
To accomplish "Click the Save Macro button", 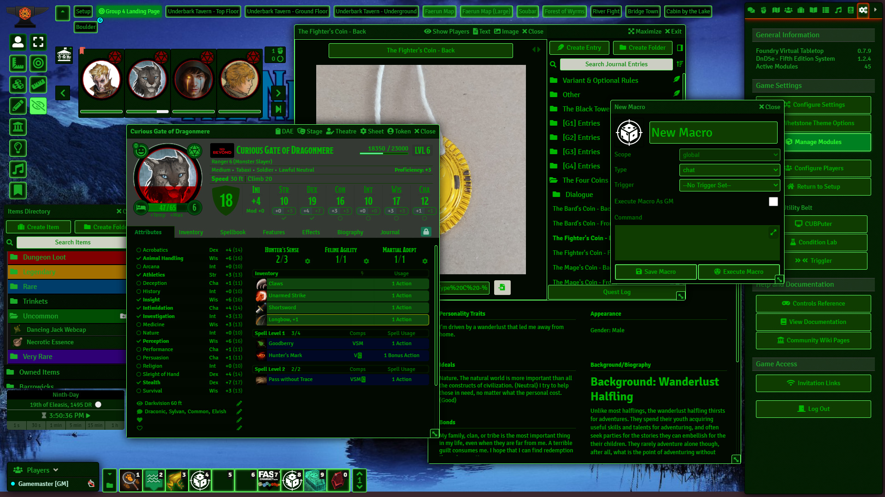I will [x=655, y=272].
